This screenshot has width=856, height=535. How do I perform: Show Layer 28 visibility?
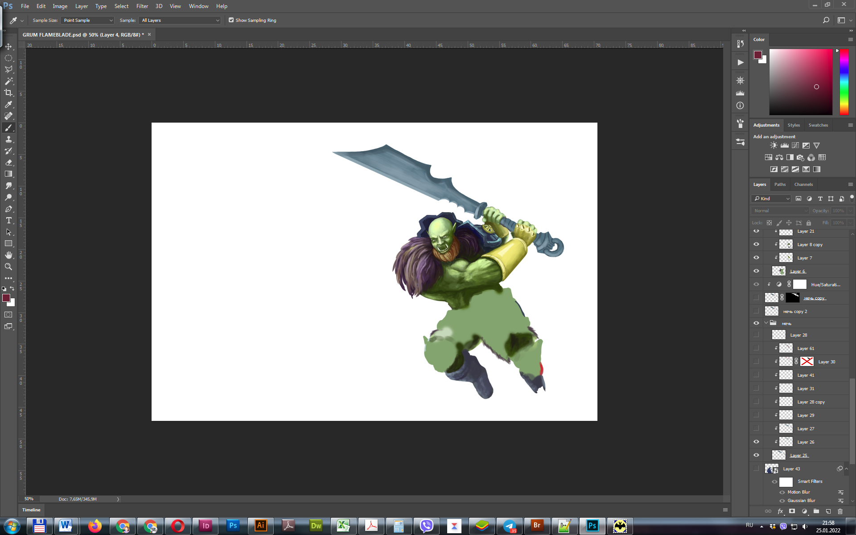coord(756,335)
